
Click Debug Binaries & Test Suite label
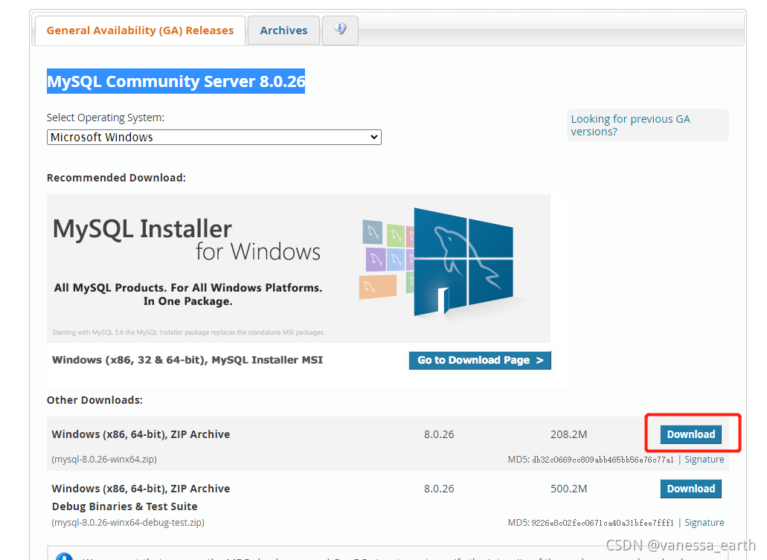(x=125, y=506)
